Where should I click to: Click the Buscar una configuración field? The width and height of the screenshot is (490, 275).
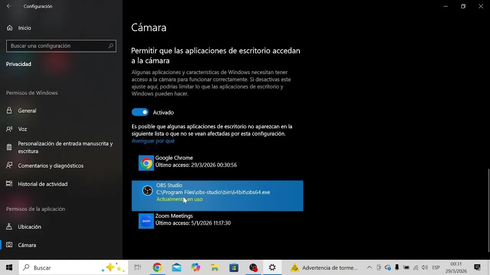(x=61, y=46)
